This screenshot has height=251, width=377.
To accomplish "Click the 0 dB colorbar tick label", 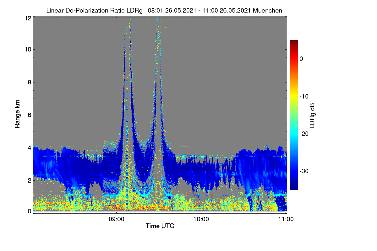I will [301, 59].
